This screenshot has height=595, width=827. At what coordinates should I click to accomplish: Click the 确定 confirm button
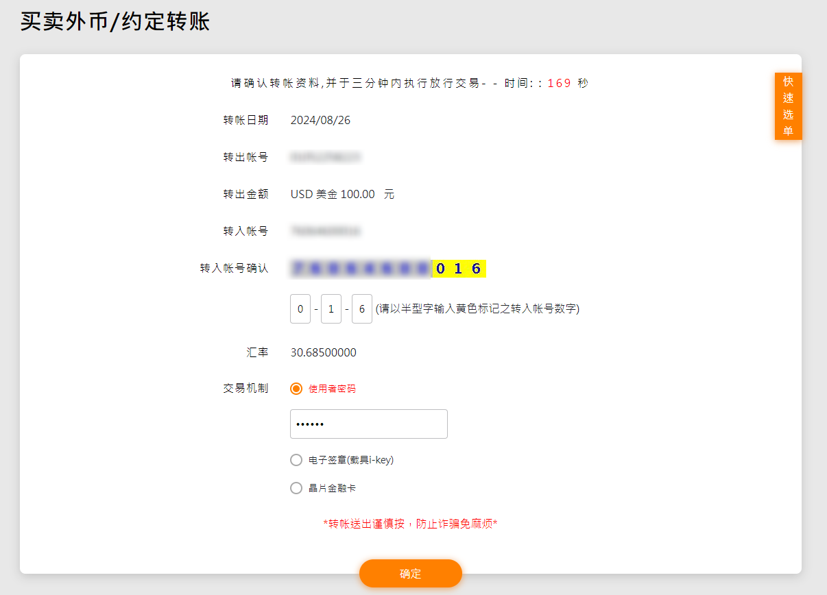(410, 574)
